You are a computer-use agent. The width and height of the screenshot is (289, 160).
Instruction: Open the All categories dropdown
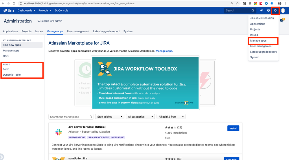coord(140,117)
